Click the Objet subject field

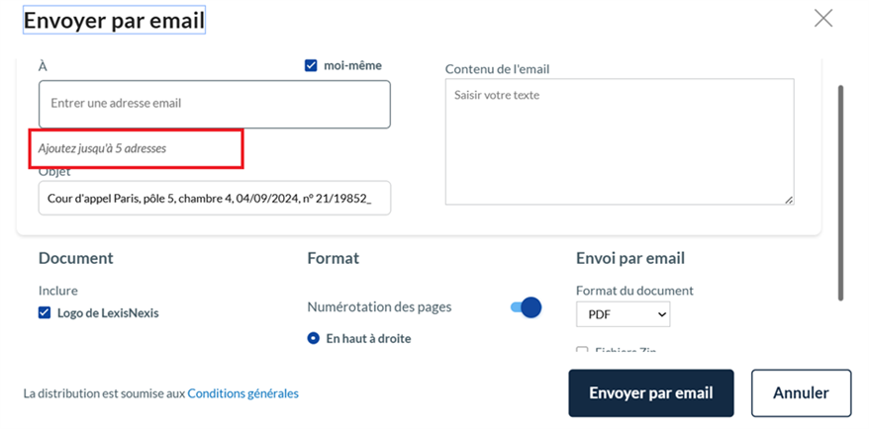pos(214,198)
